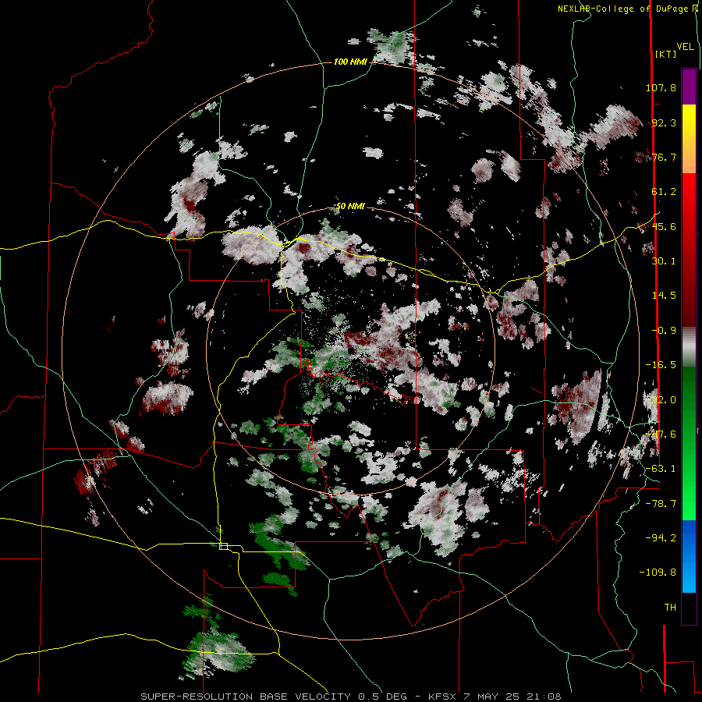Click the gray near-zero segment of the color bar

click(689, 346)
